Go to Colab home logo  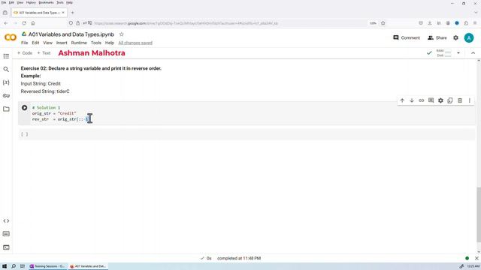[11, 37]
